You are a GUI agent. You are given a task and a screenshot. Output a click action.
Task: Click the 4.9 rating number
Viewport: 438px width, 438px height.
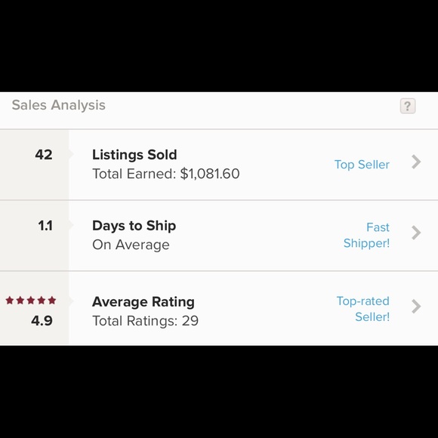(42, 320)
